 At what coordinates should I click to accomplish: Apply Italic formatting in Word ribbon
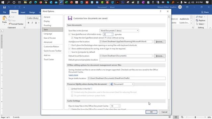[x=32, y=23]
